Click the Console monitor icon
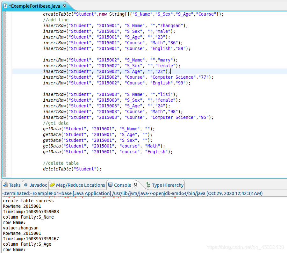The width and height of the screenshot is (287, 253). click(110, 185)
